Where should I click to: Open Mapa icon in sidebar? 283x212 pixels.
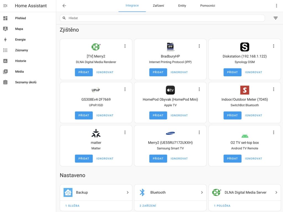pos(6,29)
